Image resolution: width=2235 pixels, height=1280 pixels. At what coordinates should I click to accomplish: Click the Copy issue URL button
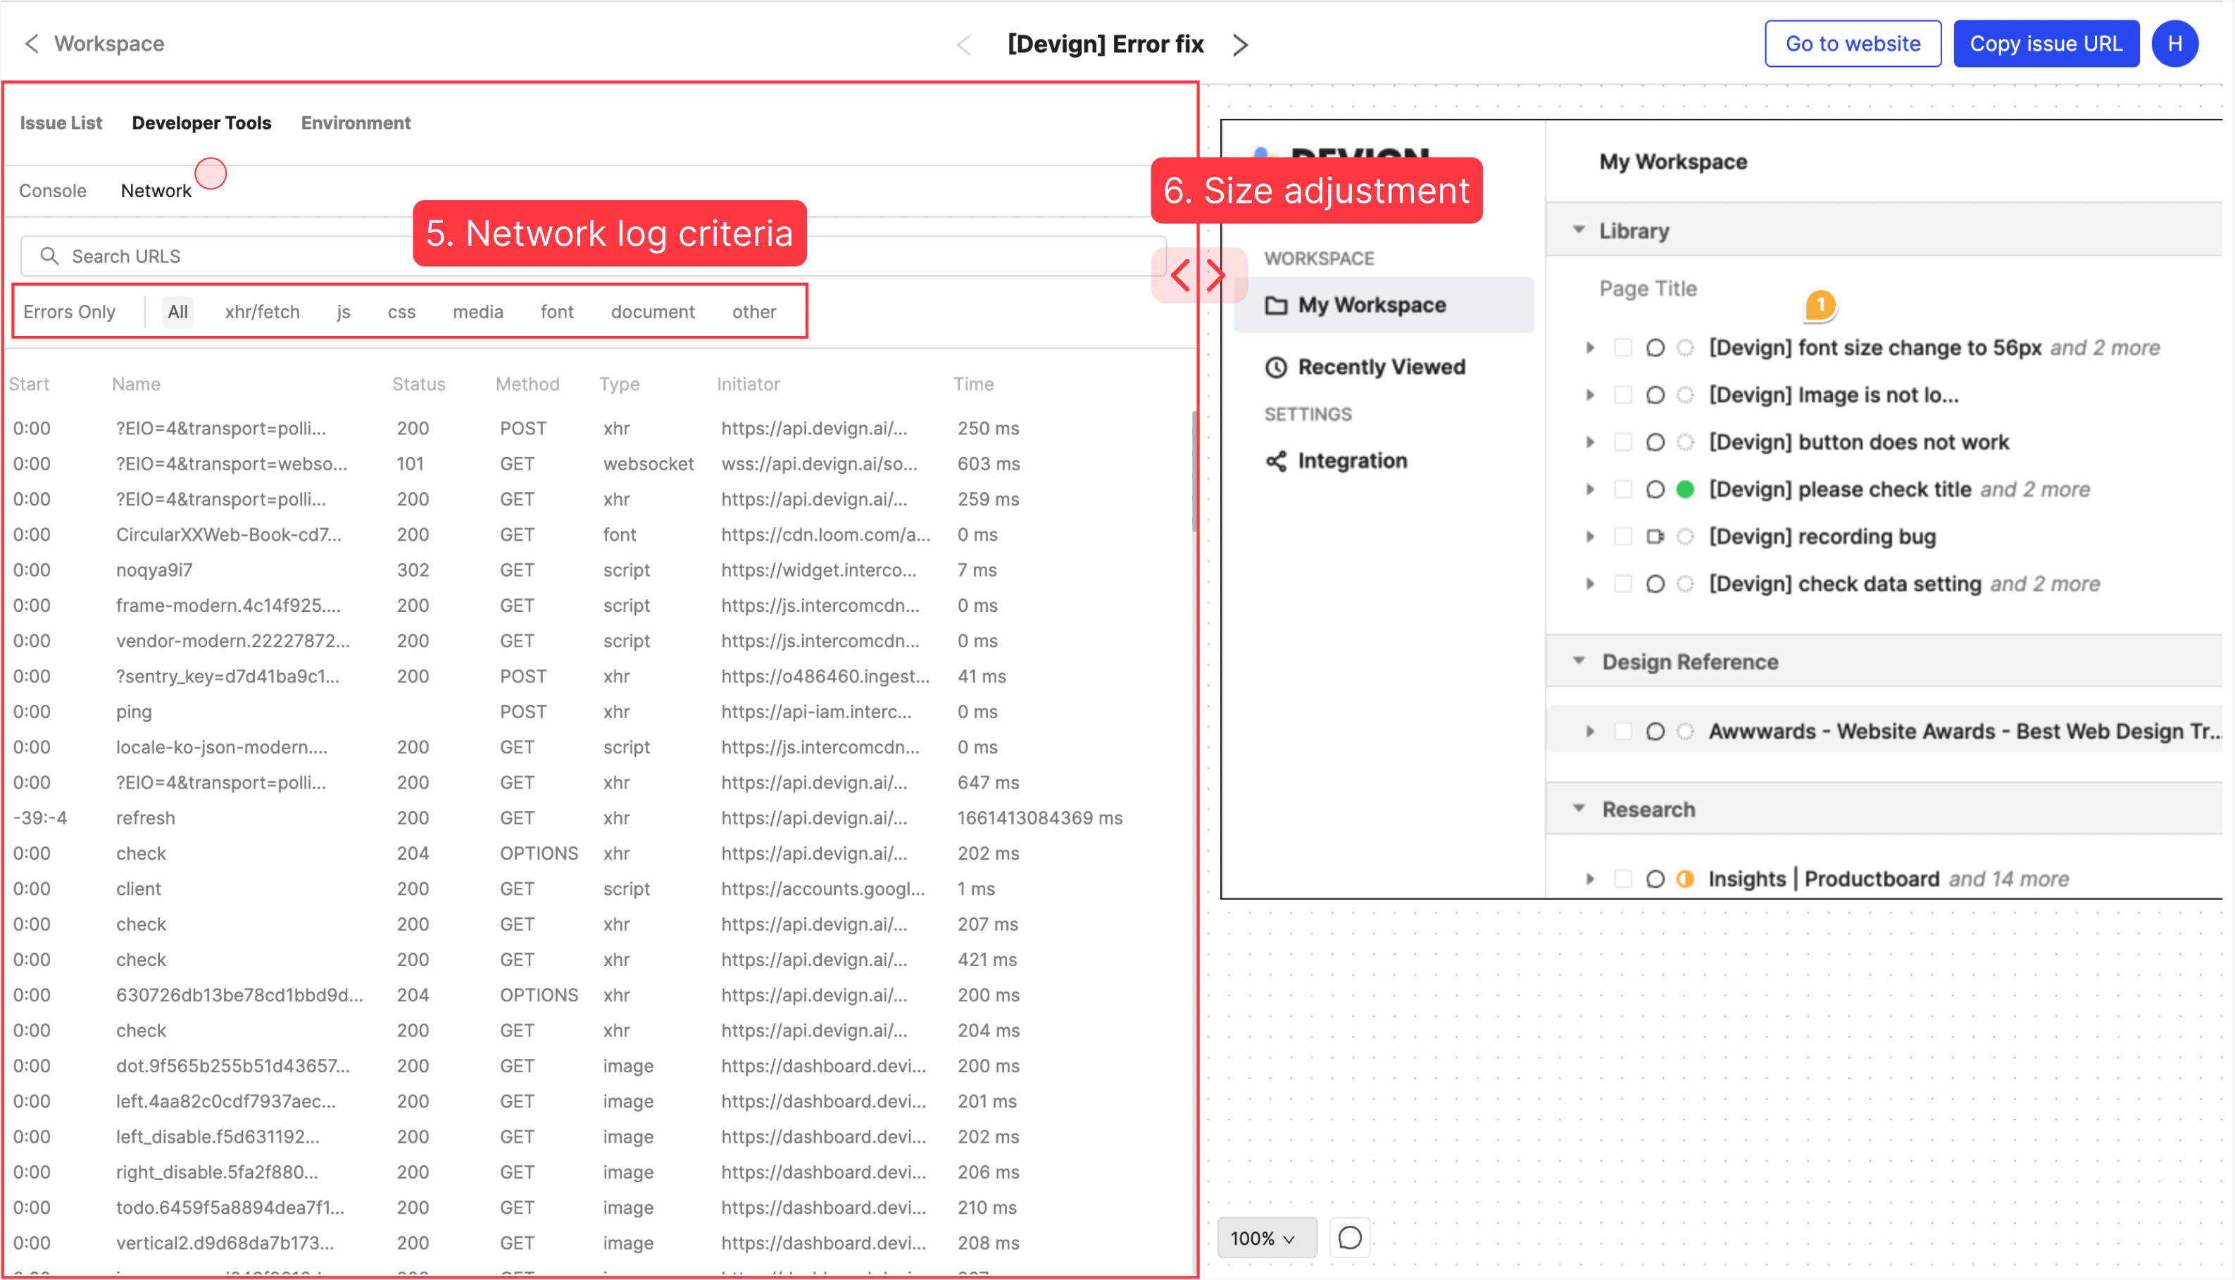(2045, 43)
